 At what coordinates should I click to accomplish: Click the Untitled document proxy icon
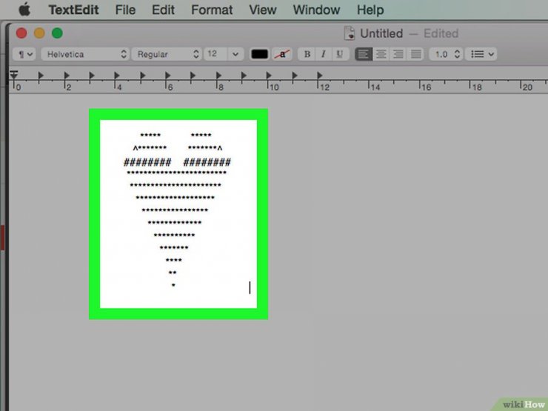349,33
